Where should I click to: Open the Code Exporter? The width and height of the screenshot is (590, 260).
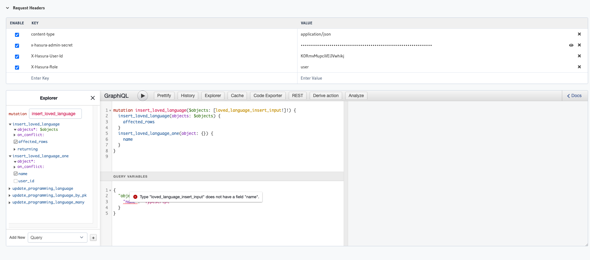268,96
